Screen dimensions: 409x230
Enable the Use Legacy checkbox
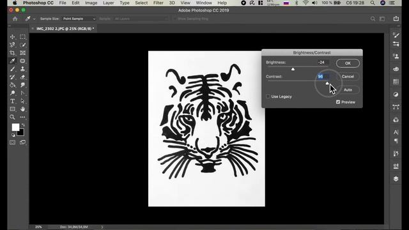pos(268,96)
